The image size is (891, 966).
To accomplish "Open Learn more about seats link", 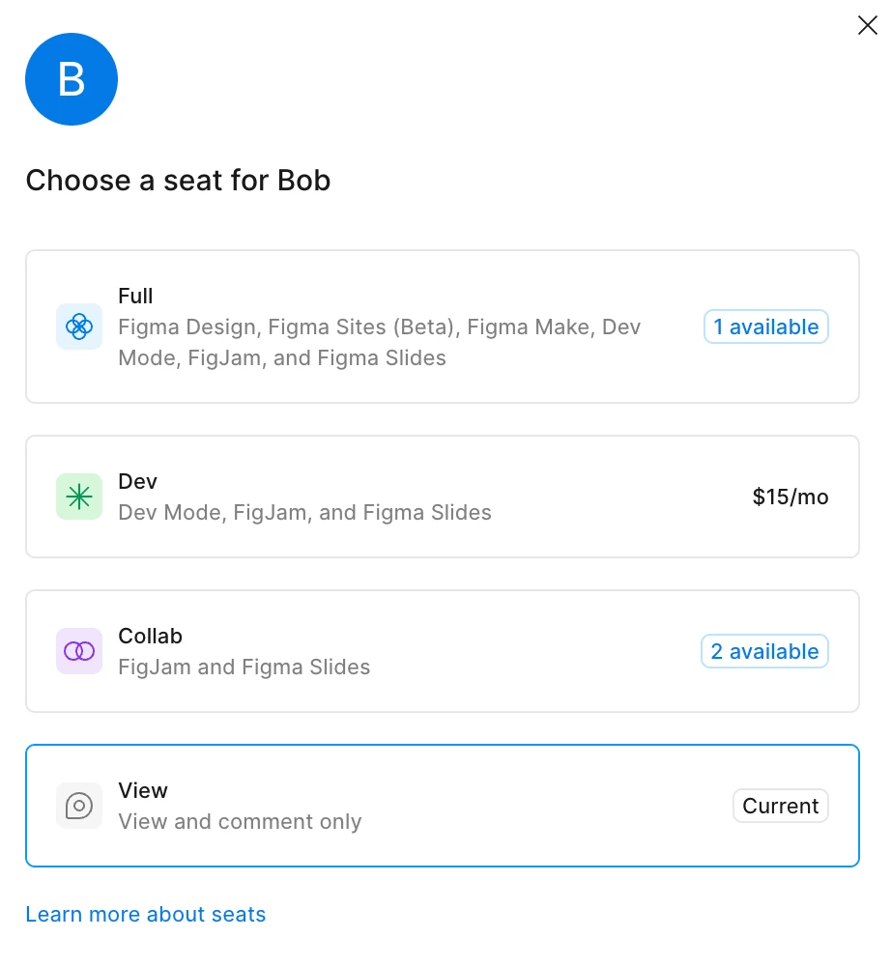I will coord(145,914).
